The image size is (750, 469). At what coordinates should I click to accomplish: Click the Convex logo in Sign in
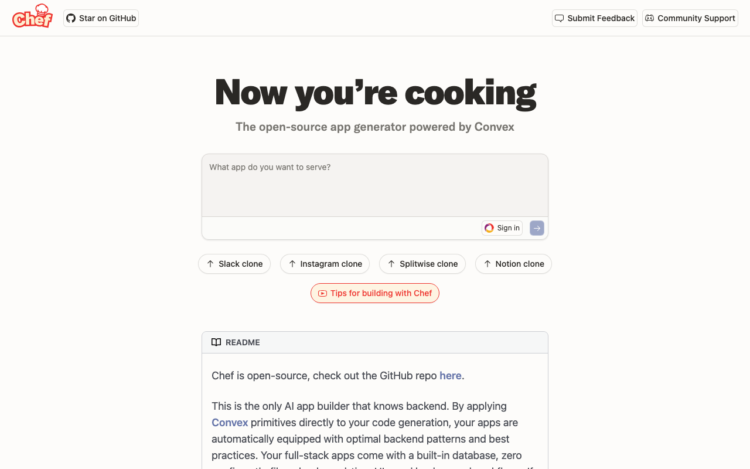tap(489, 228)
